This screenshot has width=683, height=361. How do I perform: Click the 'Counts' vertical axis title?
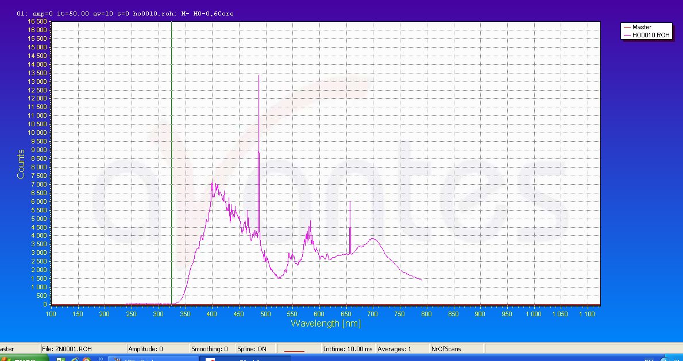21,164
